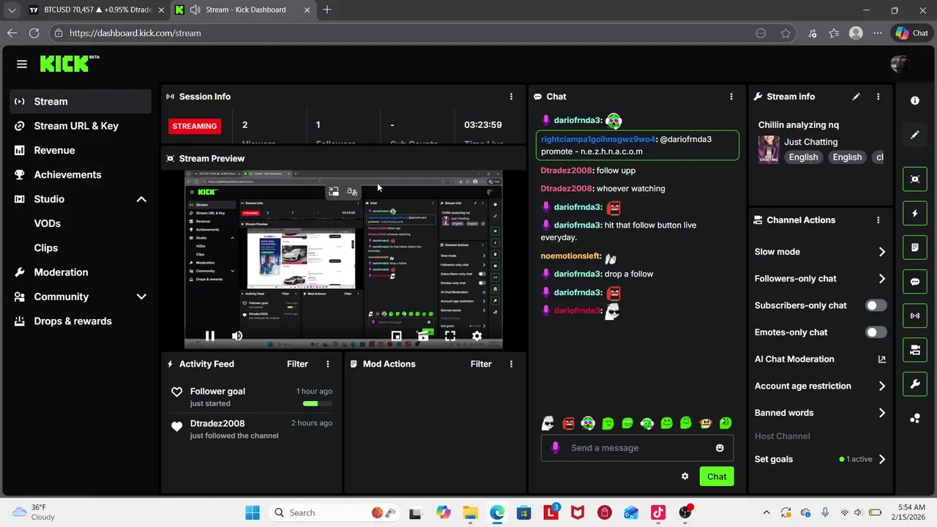The image size is (937, 527).
Task: Open Channel Actions options menu
Action: [878, 220]
